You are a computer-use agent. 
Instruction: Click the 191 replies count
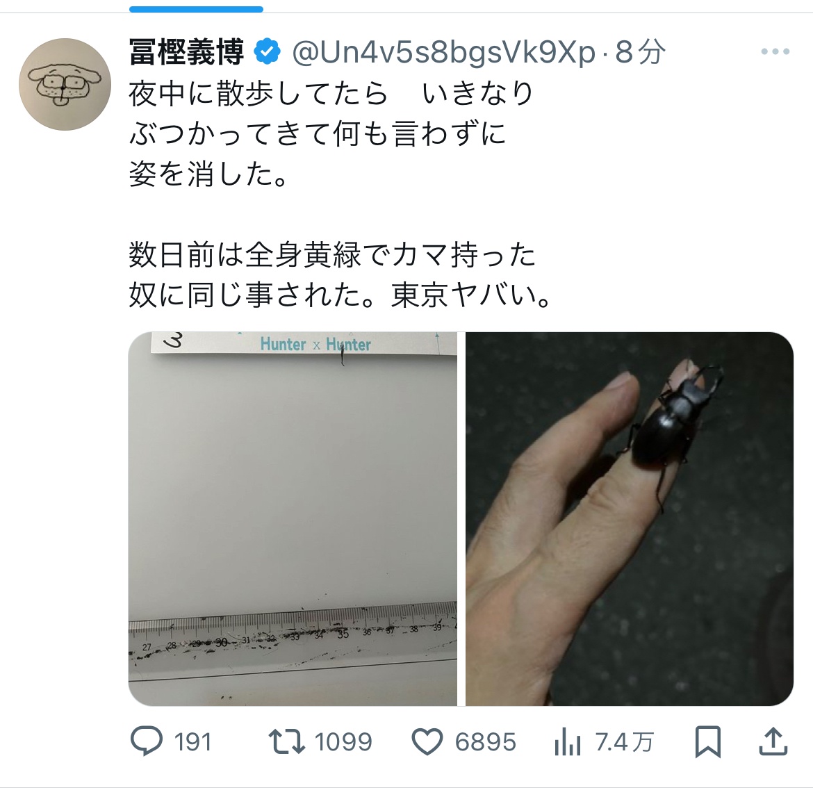tap(193, 742)
